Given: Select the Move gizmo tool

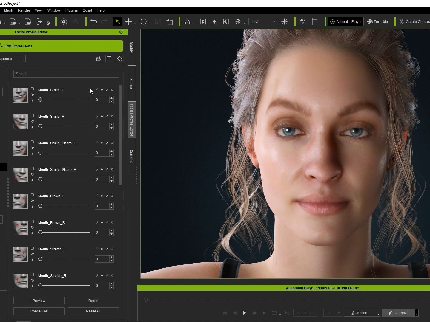Looking at the screenshot, I should click(x=128, y=22).
